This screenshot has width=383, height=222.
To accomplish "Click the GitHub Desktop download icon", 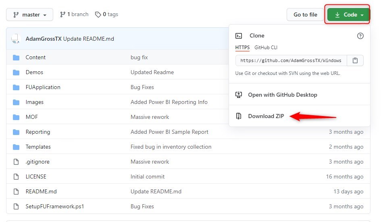I will (239, 95).
